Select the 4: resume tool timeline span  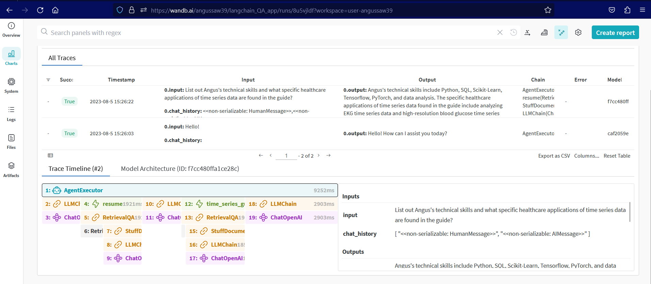pos(112,204)
